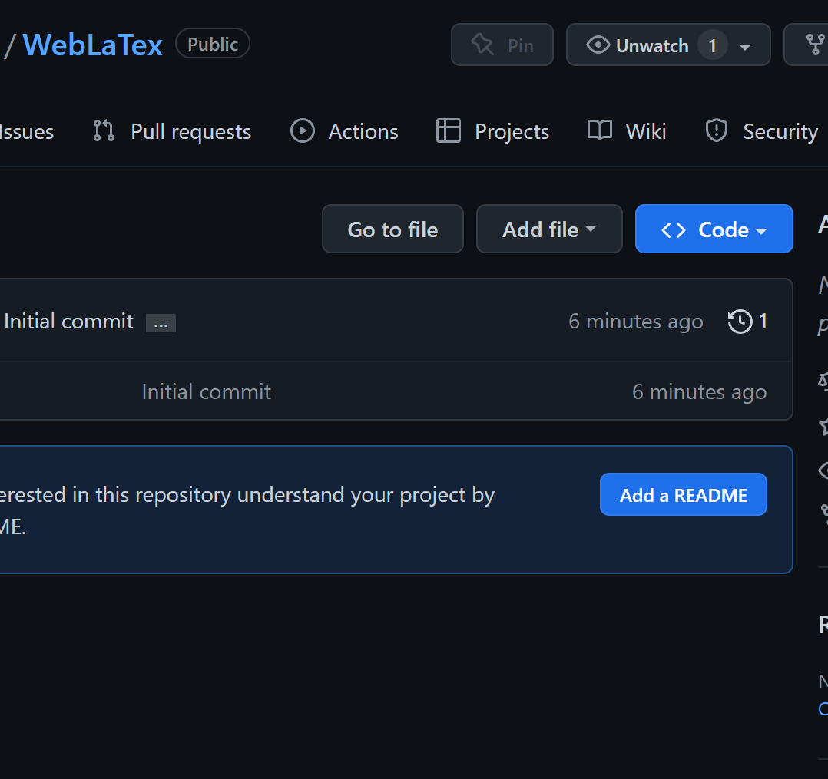Open the Issues tab

coord(26,131)
